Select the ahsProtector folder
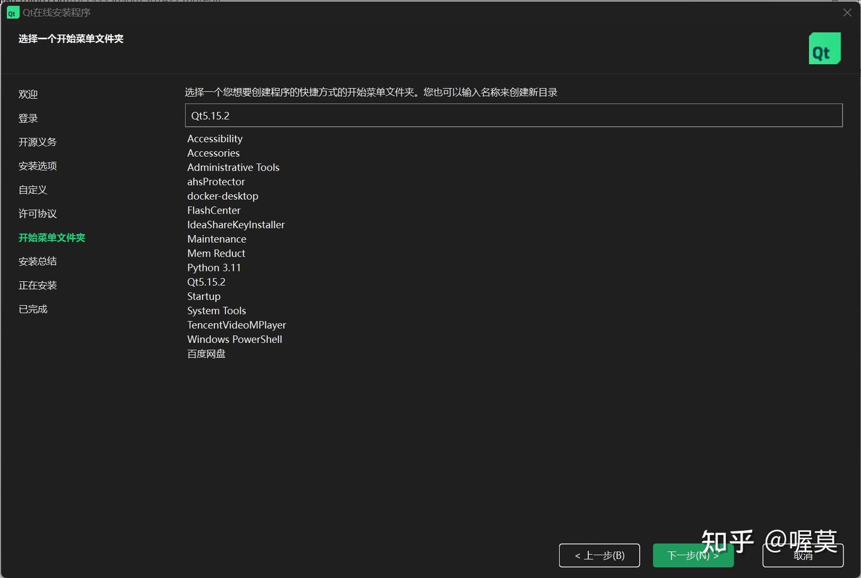The image size is (861, 578). click(216, 181)
